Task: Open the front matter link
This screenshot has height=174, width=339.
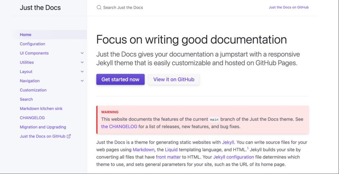Action: tap(168, 157)
